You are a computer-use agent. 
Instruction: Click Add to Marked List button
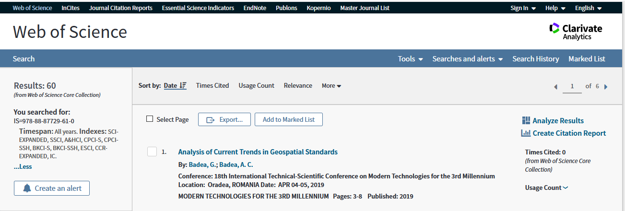(288, 119)
